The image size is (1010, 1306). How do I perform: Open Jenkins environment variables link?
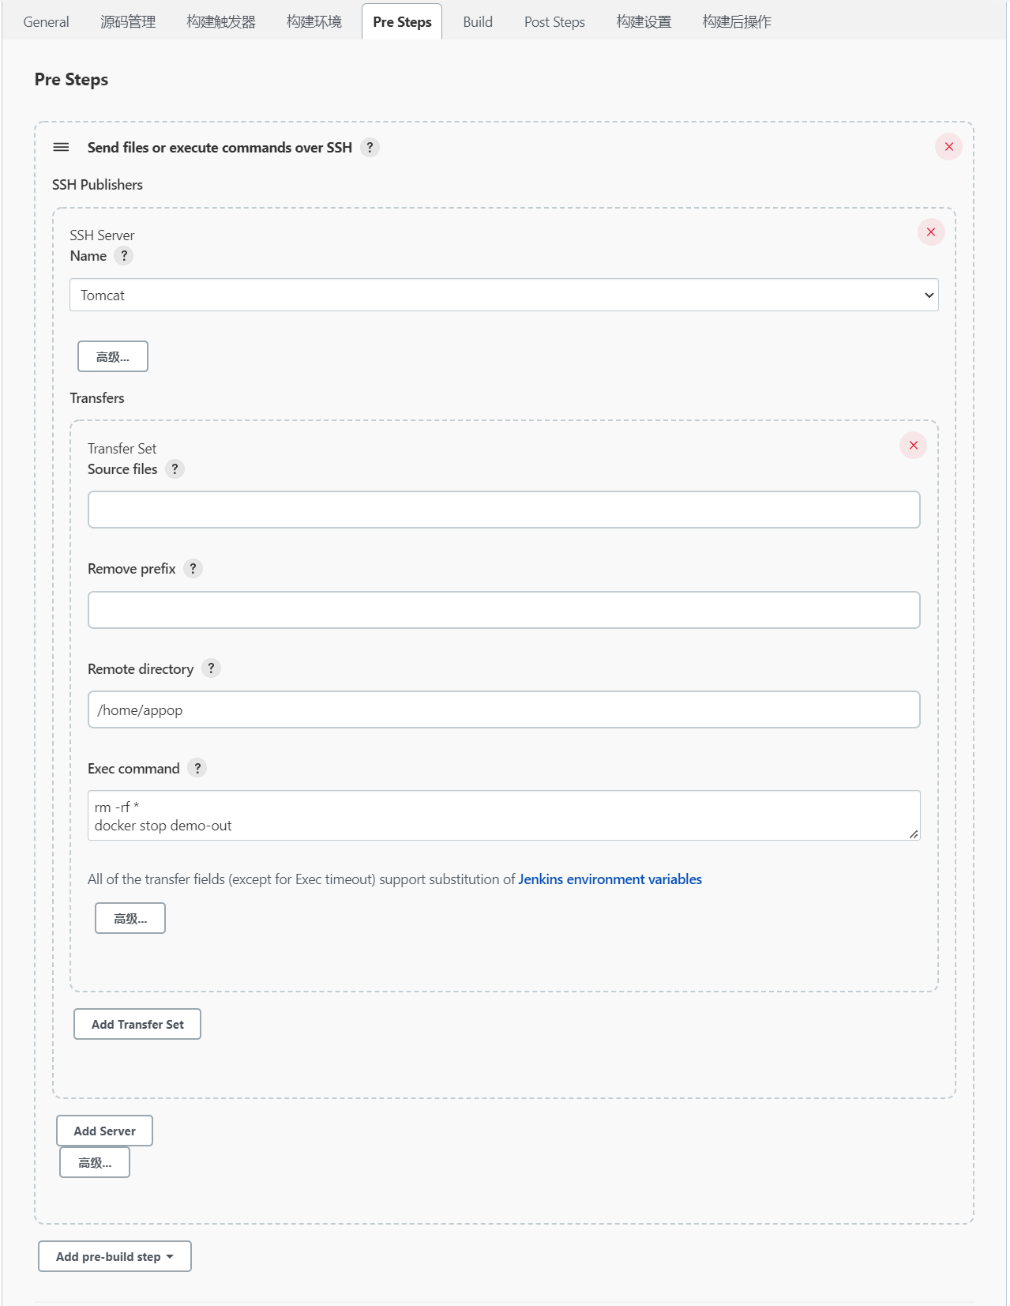pyautogui.click(x=610, y=879)
